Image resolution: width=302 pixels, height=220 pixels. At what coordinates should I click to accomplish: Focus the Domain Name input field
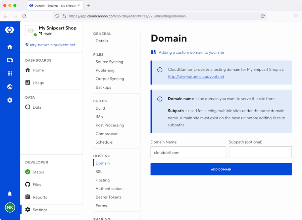click(x=188, y=152)
